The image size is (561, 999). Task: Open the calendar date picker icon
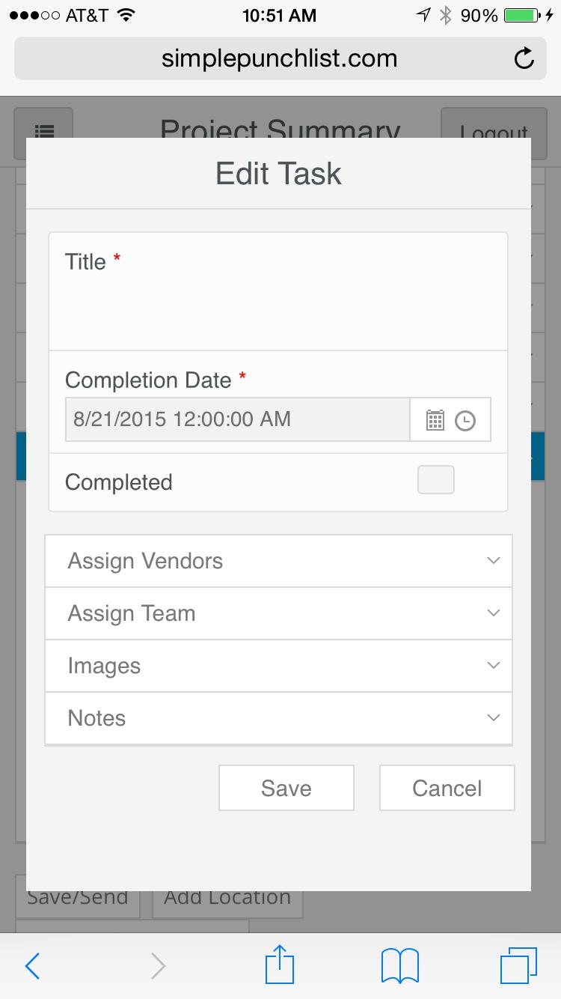[x=437, y=419]
